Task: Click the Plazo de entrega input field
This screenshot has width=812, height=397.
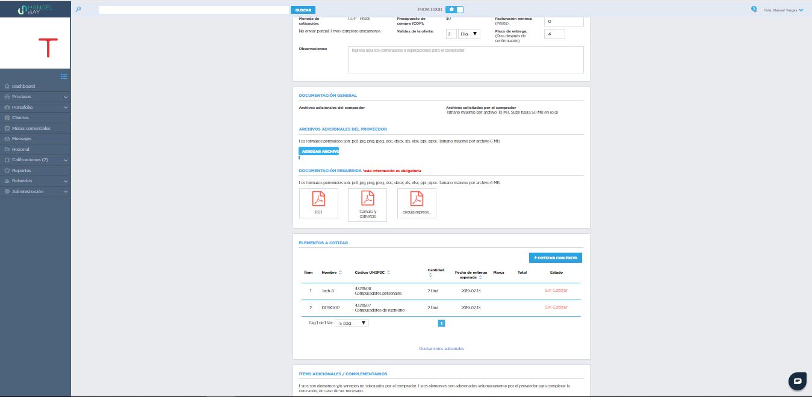Action: [x=554, y=34]
